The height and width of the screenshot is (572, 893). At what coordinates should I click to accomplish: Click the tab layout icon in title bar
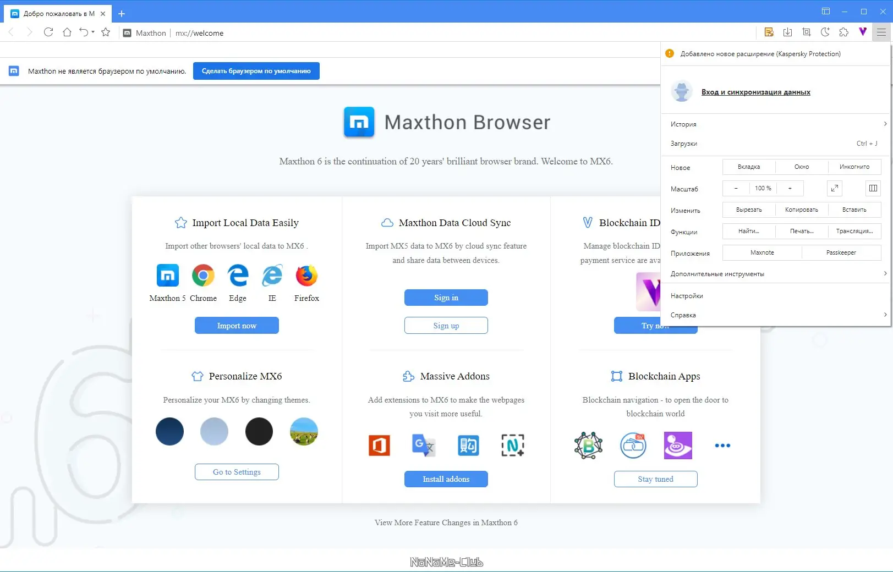(x=826, y=12)
